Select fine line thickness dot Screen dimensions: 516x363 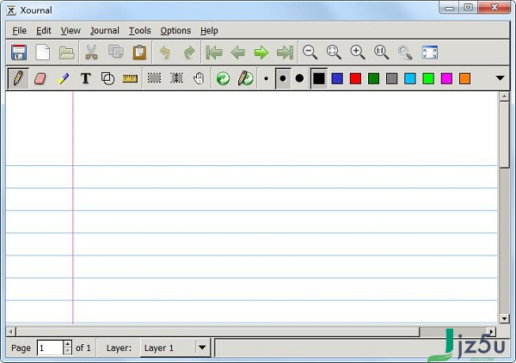tap(267, 78)
